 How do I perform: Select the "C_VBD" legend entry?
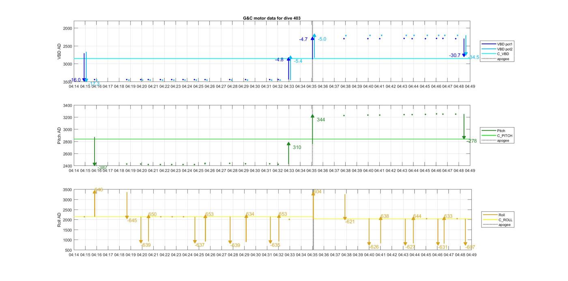(495, 54)
